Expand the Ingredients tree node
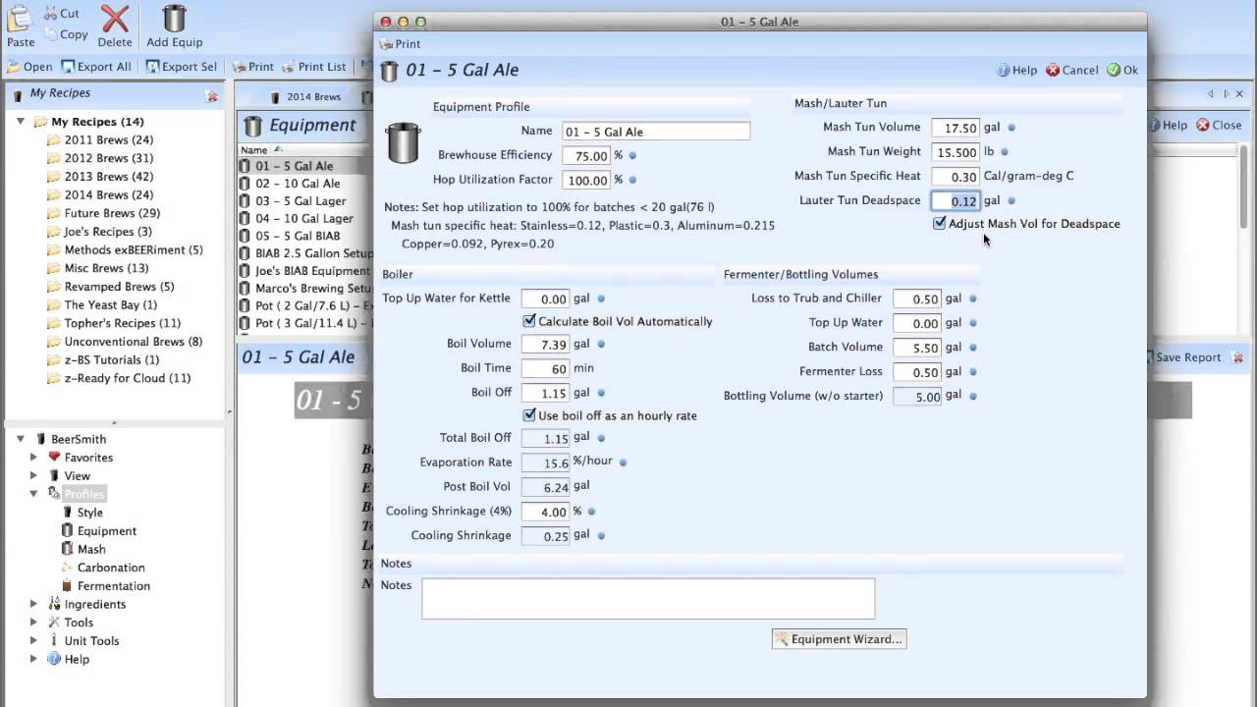 coord(34,604)
